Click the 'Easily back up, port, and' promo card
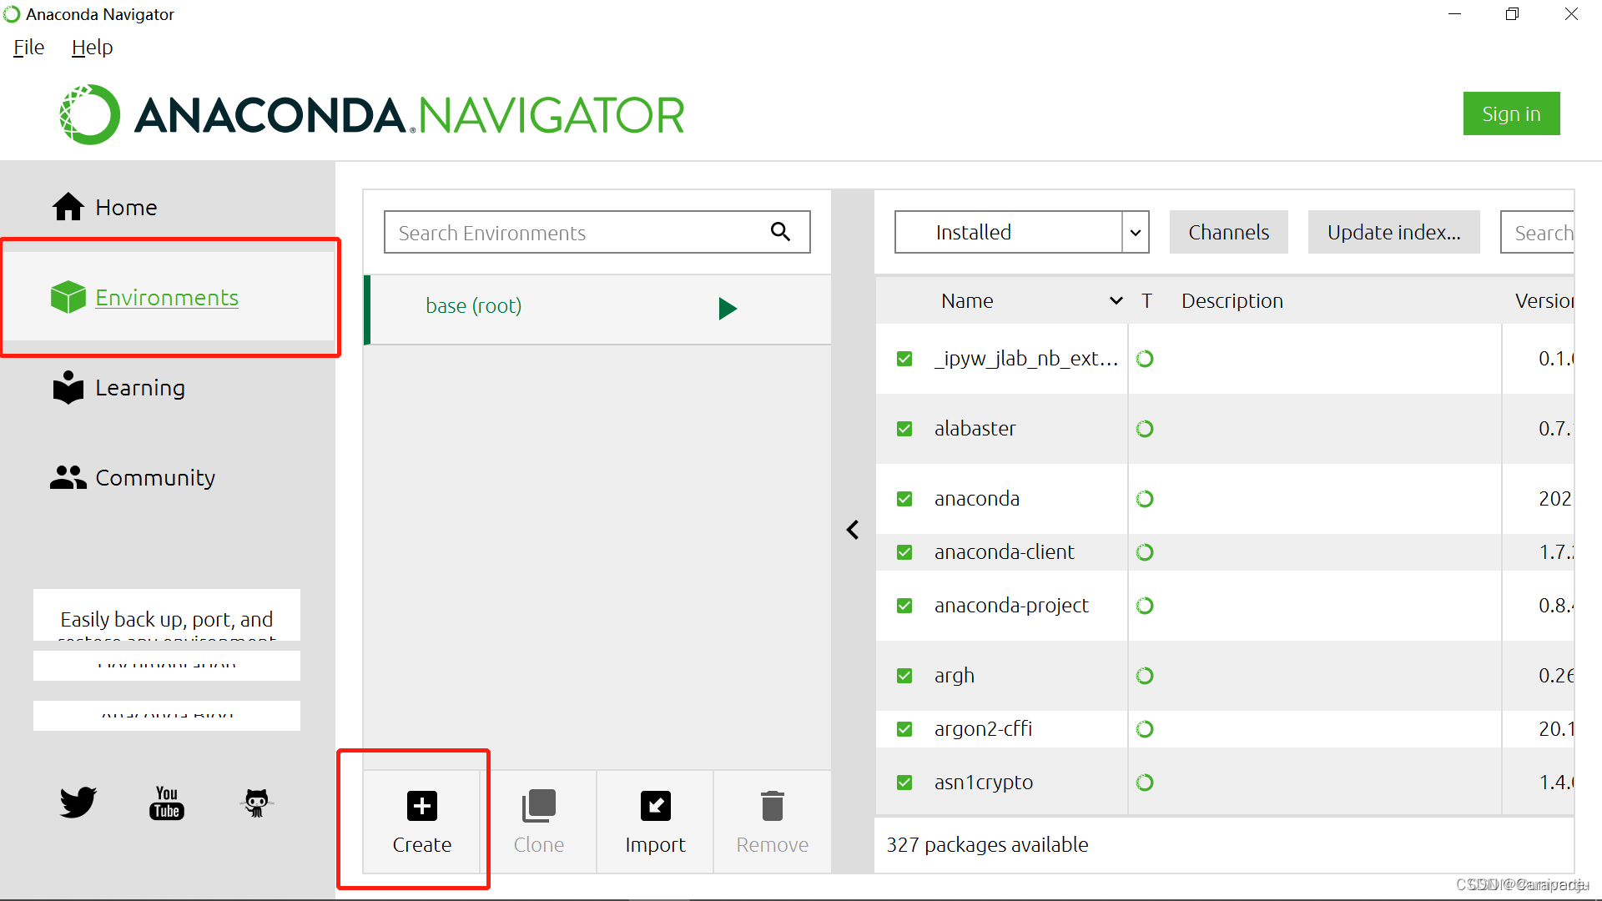This screenshot has height=901, width=1602. (x=167, y=615)
